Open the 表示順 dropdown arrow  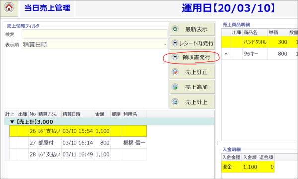coord(165,45)
